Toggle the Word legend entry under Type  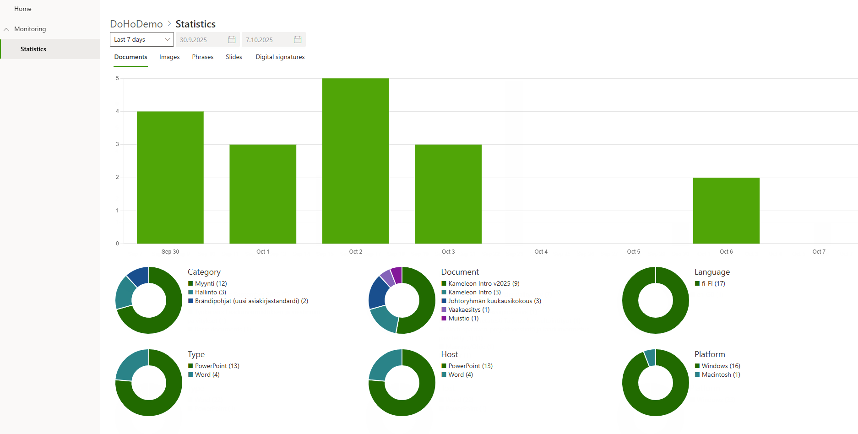coord(207,375)
